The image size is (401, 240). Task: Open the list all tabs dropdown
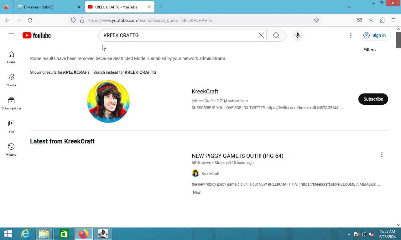[x=349, y=7]
